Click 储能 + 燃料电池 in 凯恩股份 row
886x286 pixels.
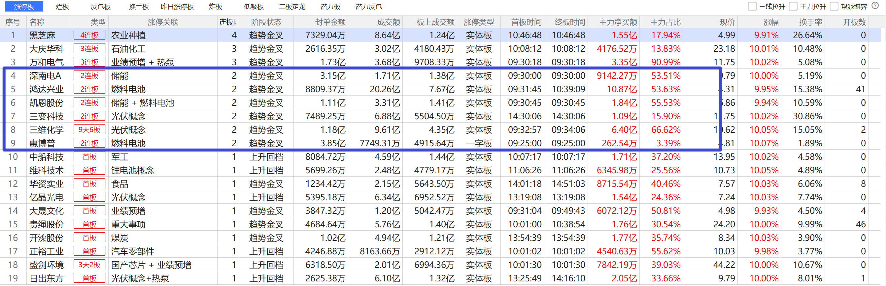pyautogui.click(x=143, y=103)
